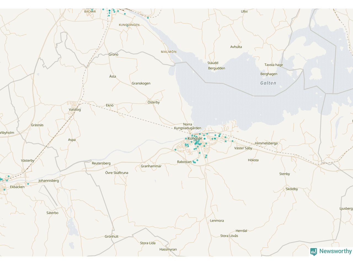The height and width of the screenshot is (265, 353).
Task: Select the teal dot beside Johannisberg
Action: coord(28,184)
